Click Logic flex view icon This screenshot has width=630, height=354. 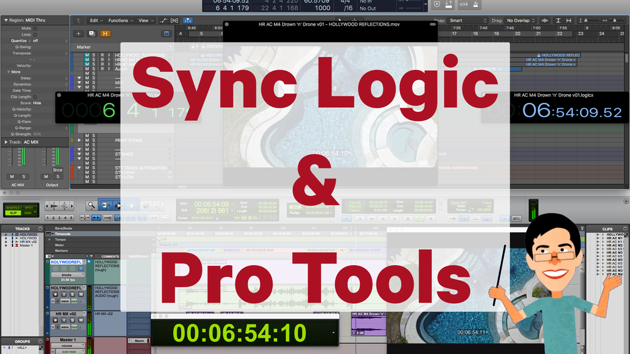(174, 21)
